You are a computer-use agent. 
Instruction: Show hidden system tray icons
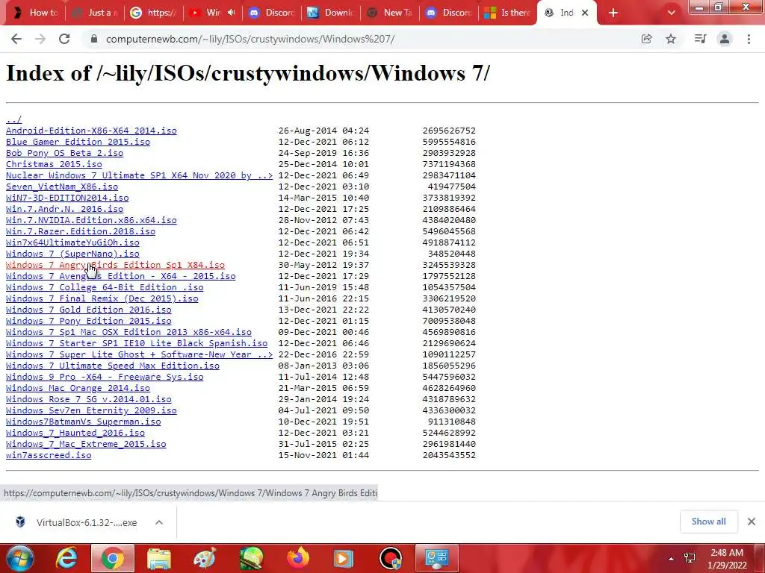(672, 558)
